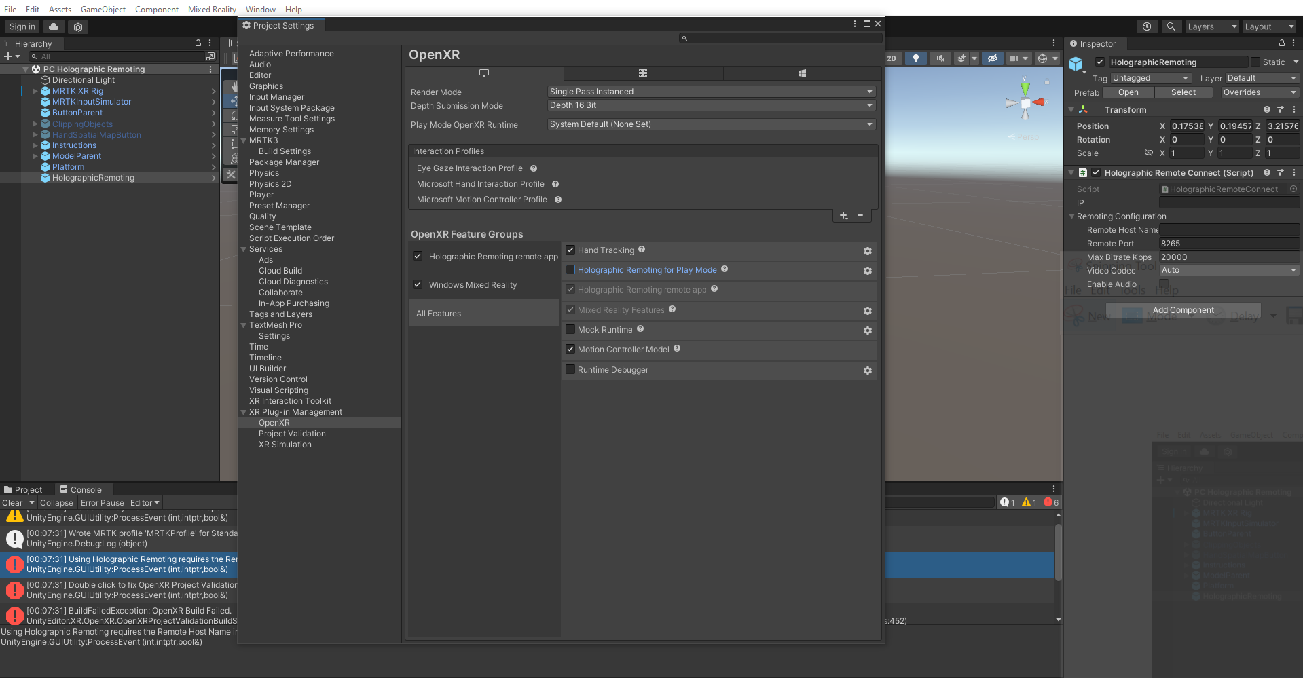Toggle console warning count filter
The image size is (1303, 678).
1029,502
